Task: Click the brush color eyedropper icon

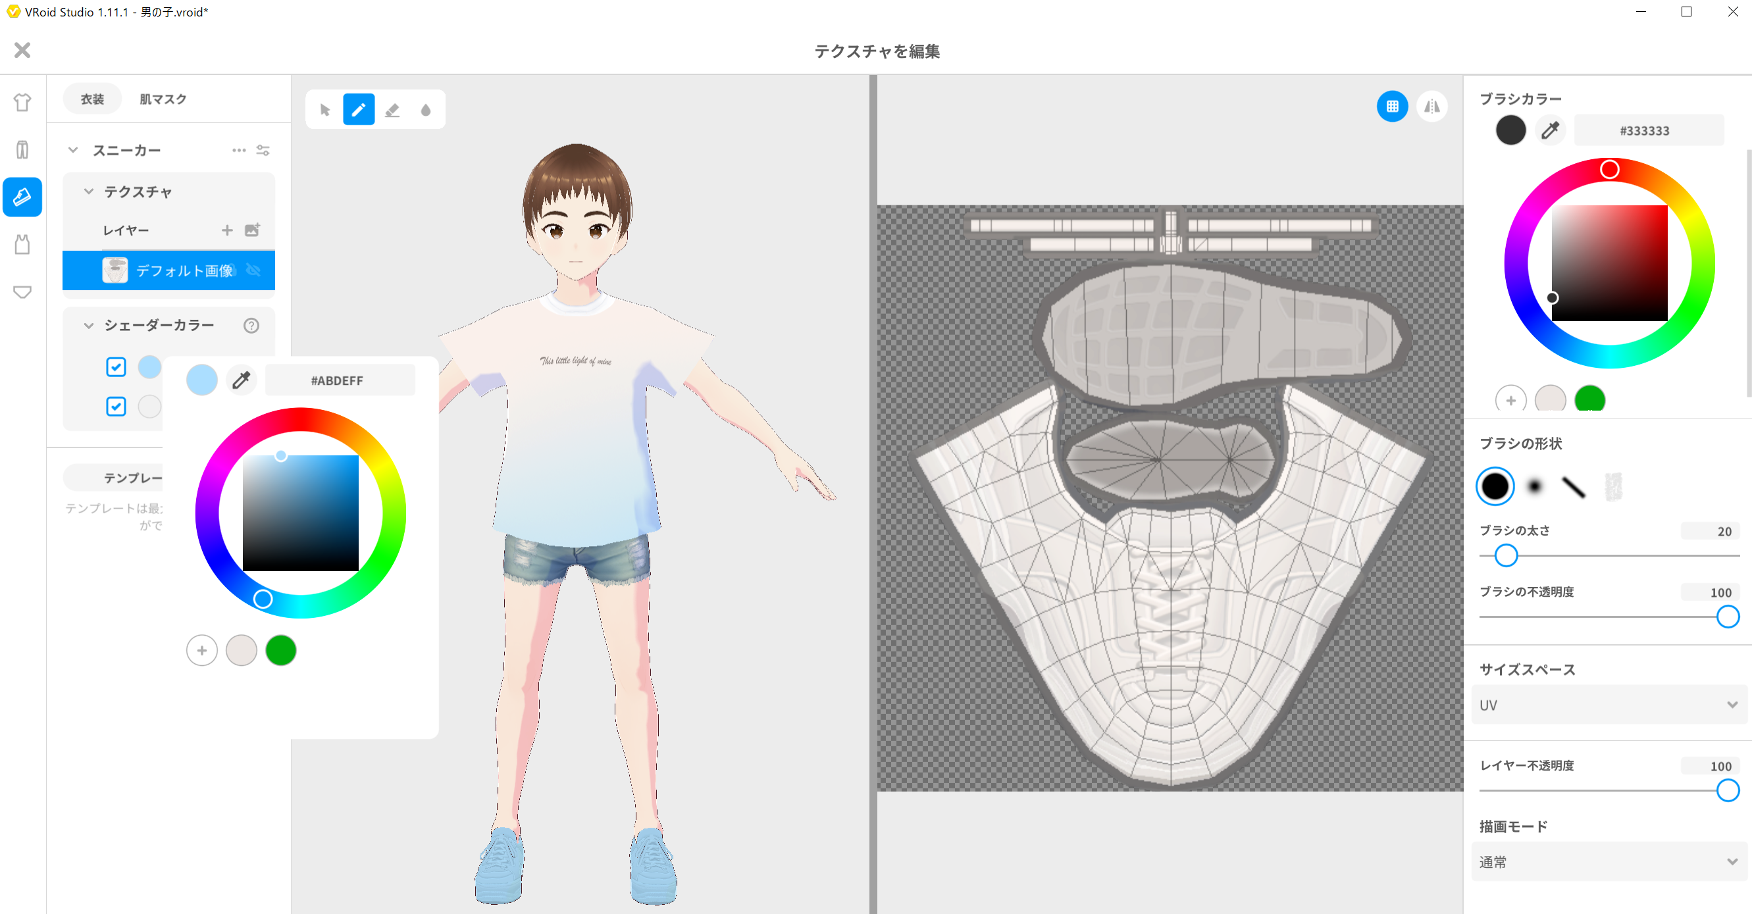Action: 1550,130
